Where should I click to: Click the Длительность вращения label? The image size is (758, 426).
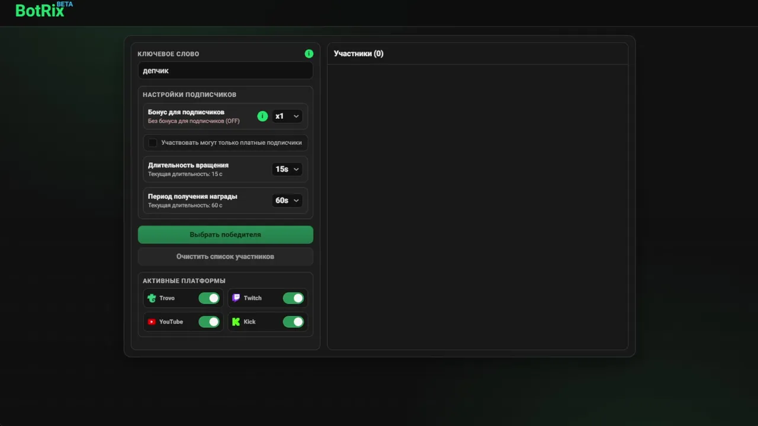[188, 165]
